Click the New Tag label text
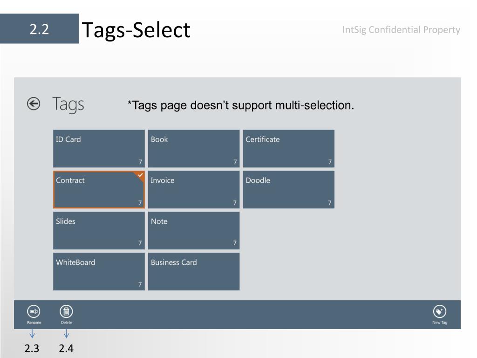Screen dimensions: 477x358 440,323
